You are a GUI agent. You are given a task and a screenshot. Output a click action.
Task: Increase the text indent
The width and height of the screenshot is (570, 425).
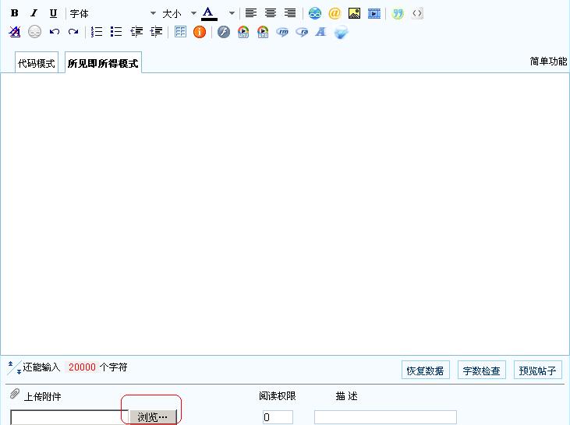click(156, 32)
